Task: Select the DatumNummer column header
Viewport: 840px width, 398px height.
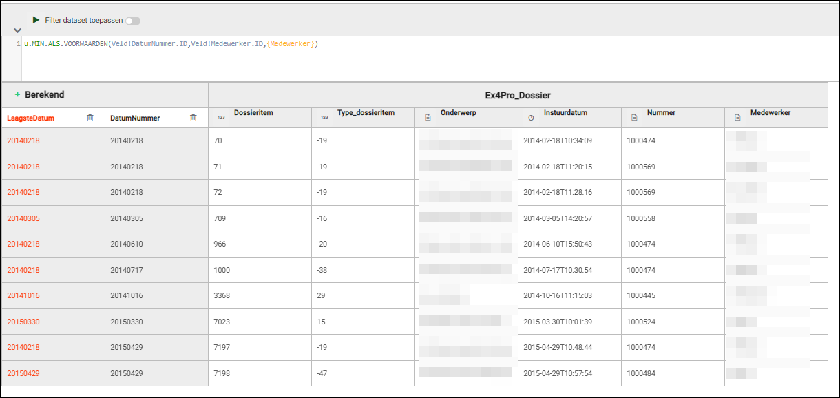Action: (135, 118)
